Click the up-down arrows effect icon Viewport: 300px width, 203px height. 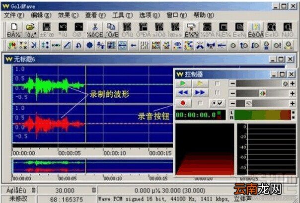click(x=45, y=46)
